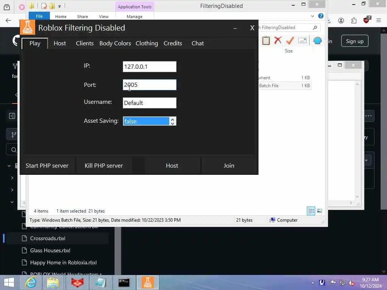Open Explorer help question mark icon
Screen dimensions: 387x290
pyautogui.click(x=321, y=16)
